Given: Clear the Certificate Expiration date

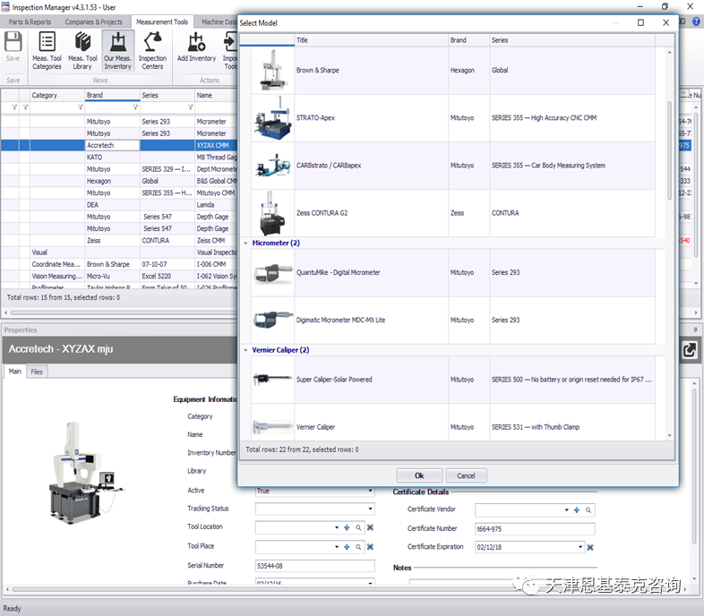Looking at the screenshot, I should 590,547.
